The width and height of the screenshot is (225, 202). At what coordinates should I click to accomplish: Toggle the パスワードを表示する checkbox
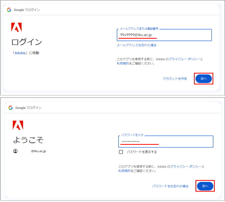pyautogui.click(x=121, y=152)
